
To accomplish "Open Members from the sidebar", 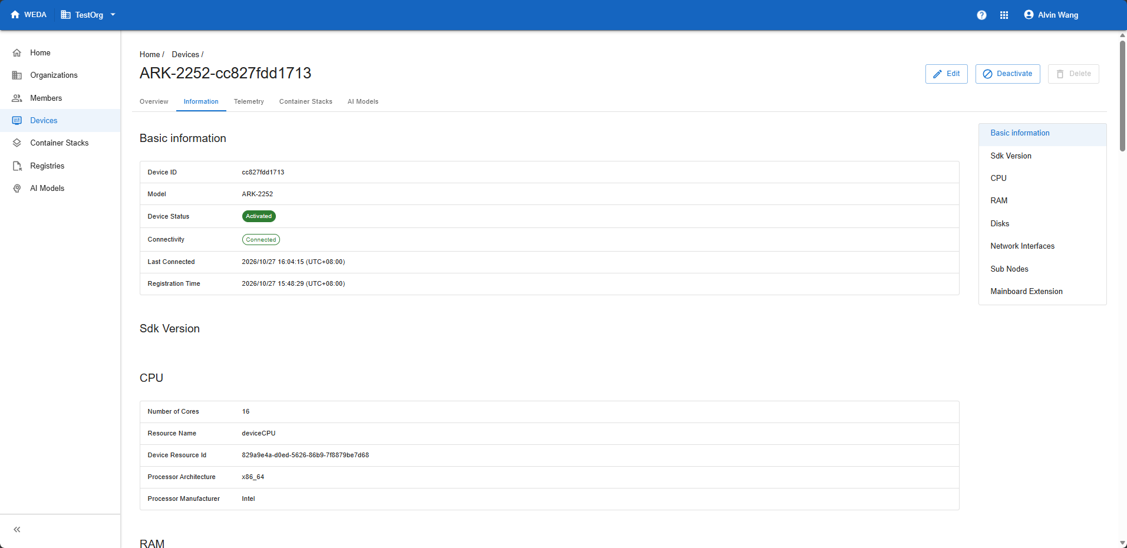I will click(x=60, y=98).
